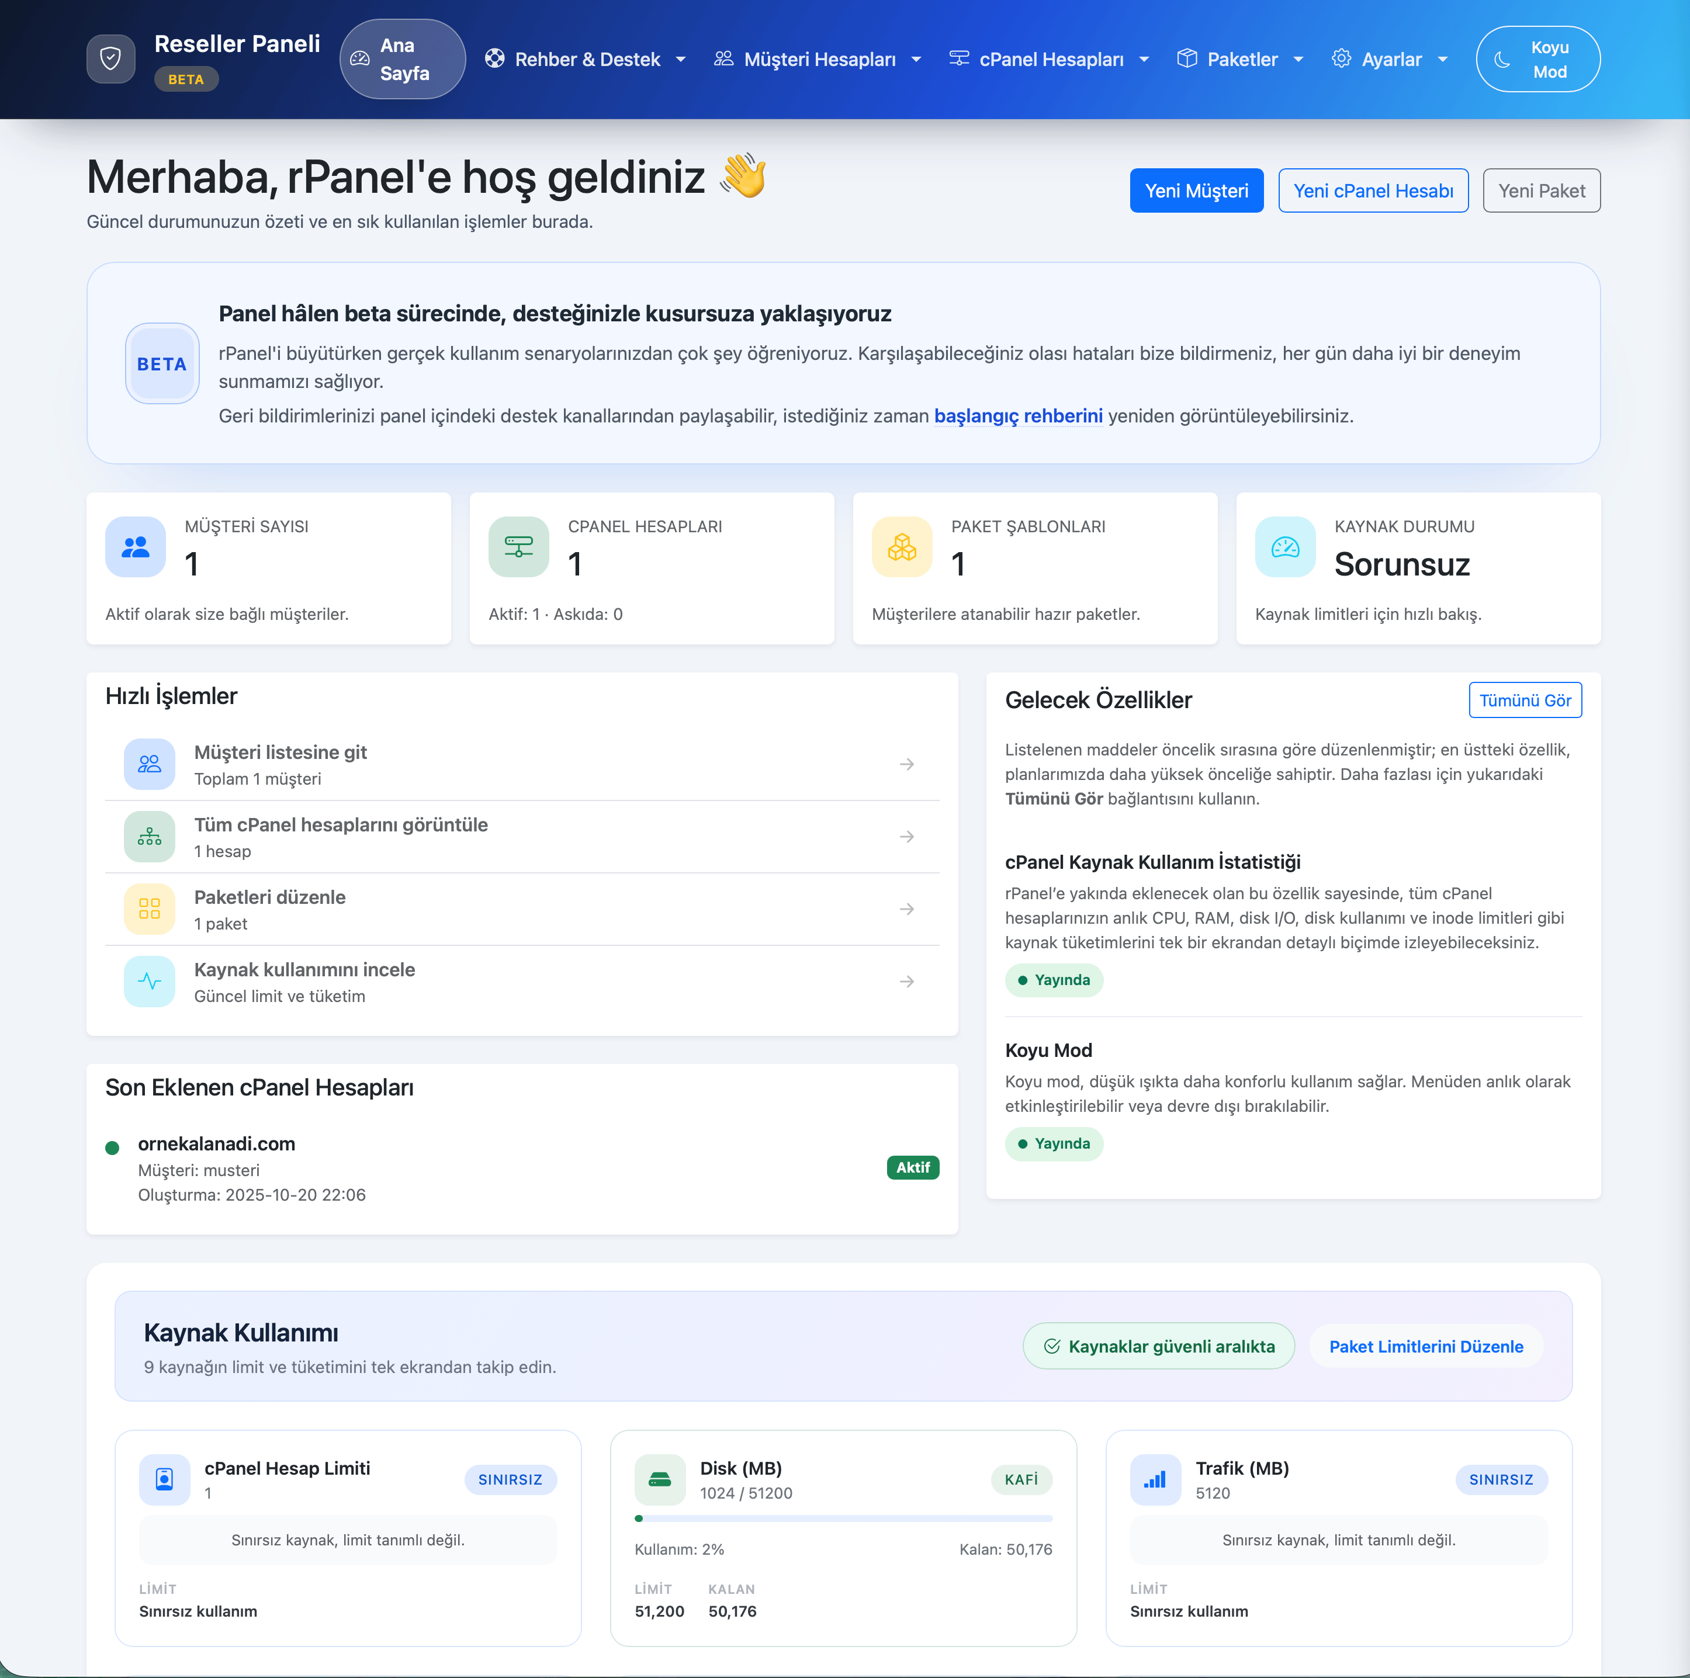Click the Disk usage drive icon
The width and height of the screenshot is (1690, 1678).
pyautogui.click(x=660, y=1479)
